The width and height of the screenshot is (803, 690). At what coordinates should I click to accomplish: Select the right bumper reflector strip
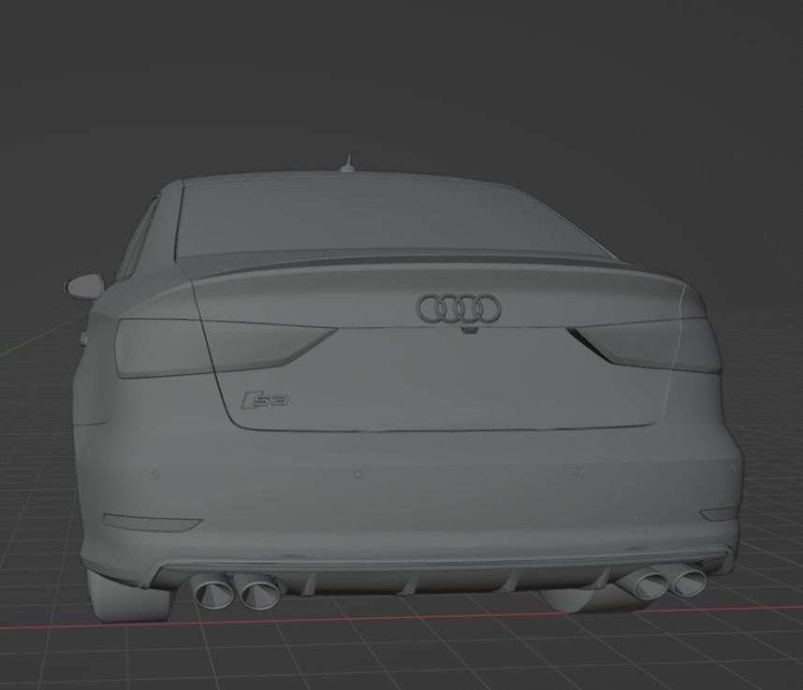click(719, 514)
